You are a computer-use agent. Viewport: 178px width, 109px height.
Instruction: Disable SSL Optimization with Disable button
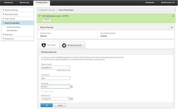(x=47, y=19)
